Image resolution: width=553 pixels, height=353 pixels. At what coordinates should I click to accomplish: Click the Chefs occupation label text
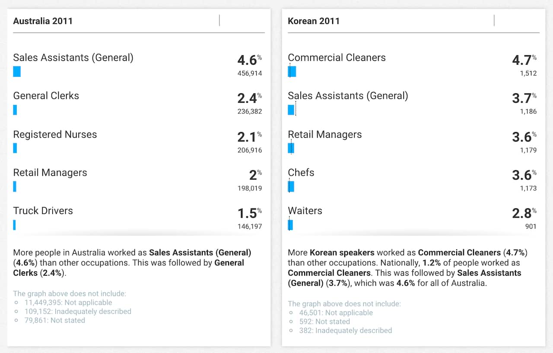coord(301,172)
